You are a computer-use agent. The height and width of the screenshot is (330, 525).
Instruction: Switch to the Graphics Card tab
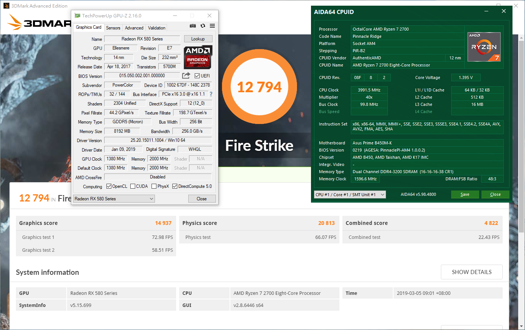[89, 27]
